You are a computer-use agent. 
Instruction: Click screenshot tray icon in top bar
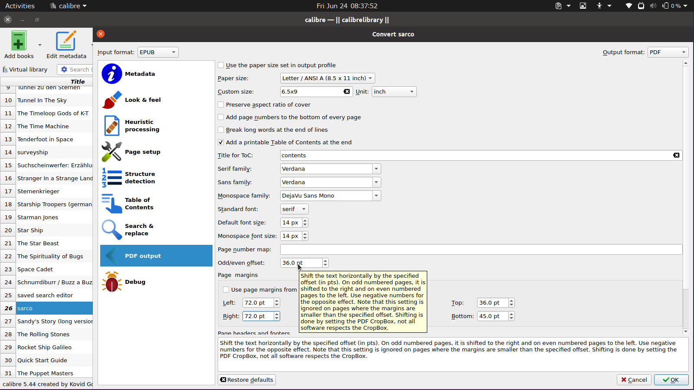pos(583,6)
